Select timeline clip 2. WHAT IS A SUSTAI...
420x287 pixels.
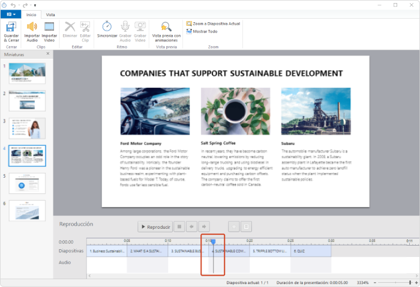[148, 251]
